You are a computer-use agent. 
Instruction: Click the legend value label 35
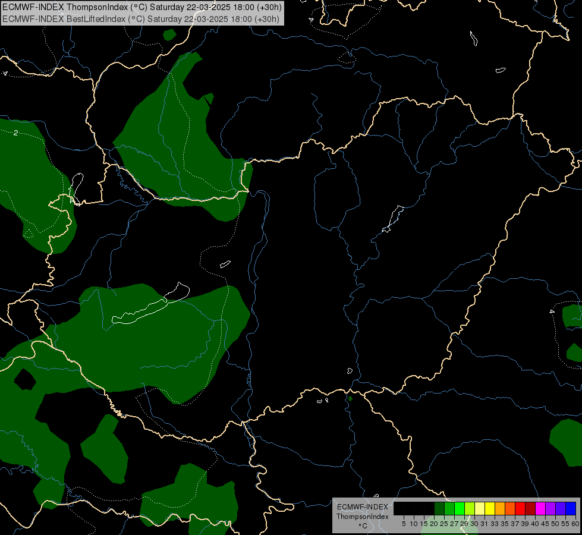[505, 524]
